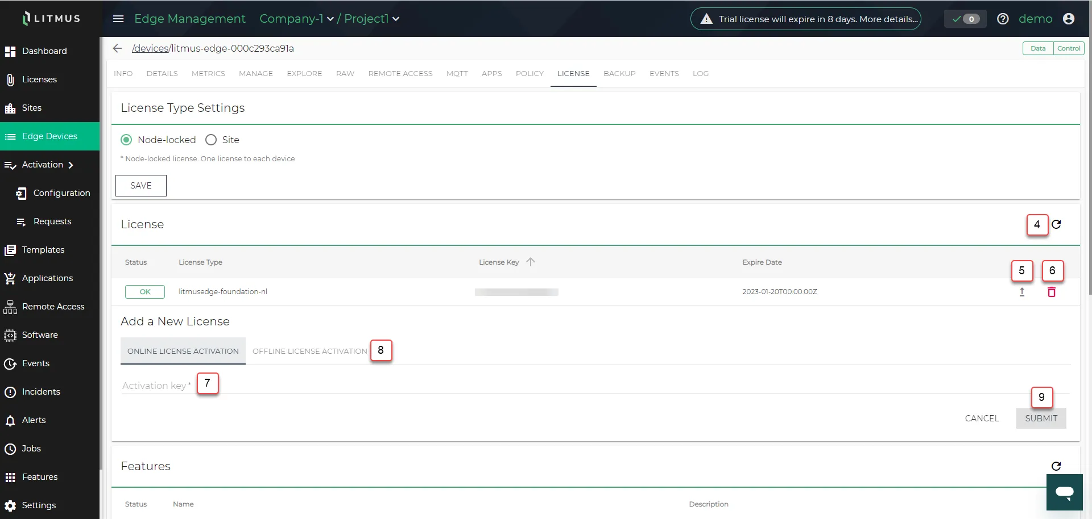1092x519 pixels.
Task: Refresh the Features section
Action: [1056, 466]
